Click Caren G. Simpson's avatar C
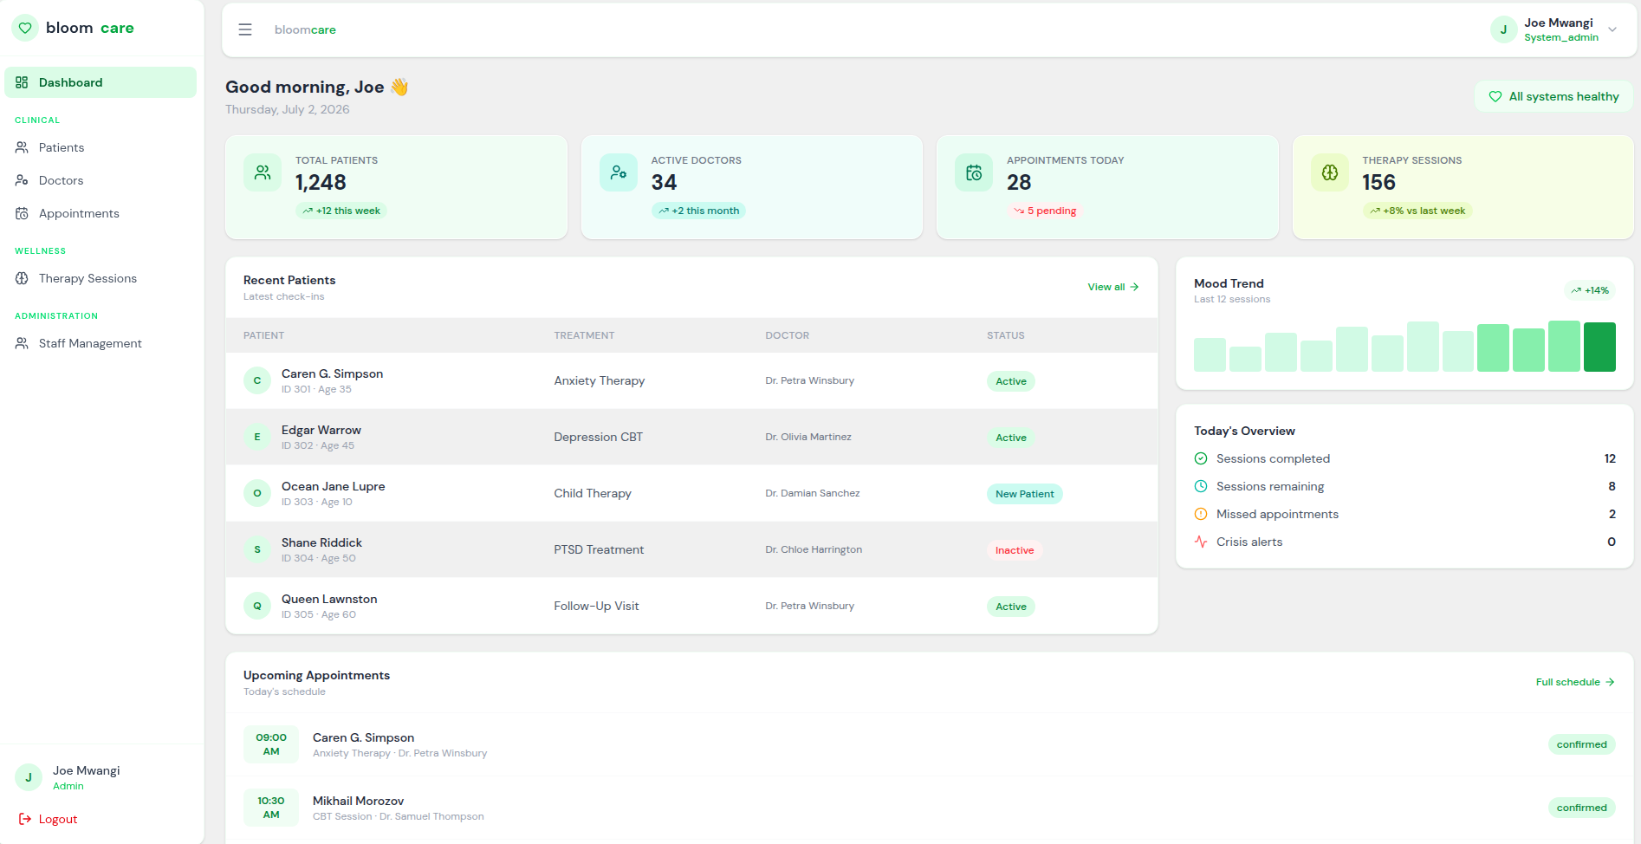This screenshot has width=1641, height=844. (x=257, y=380)
